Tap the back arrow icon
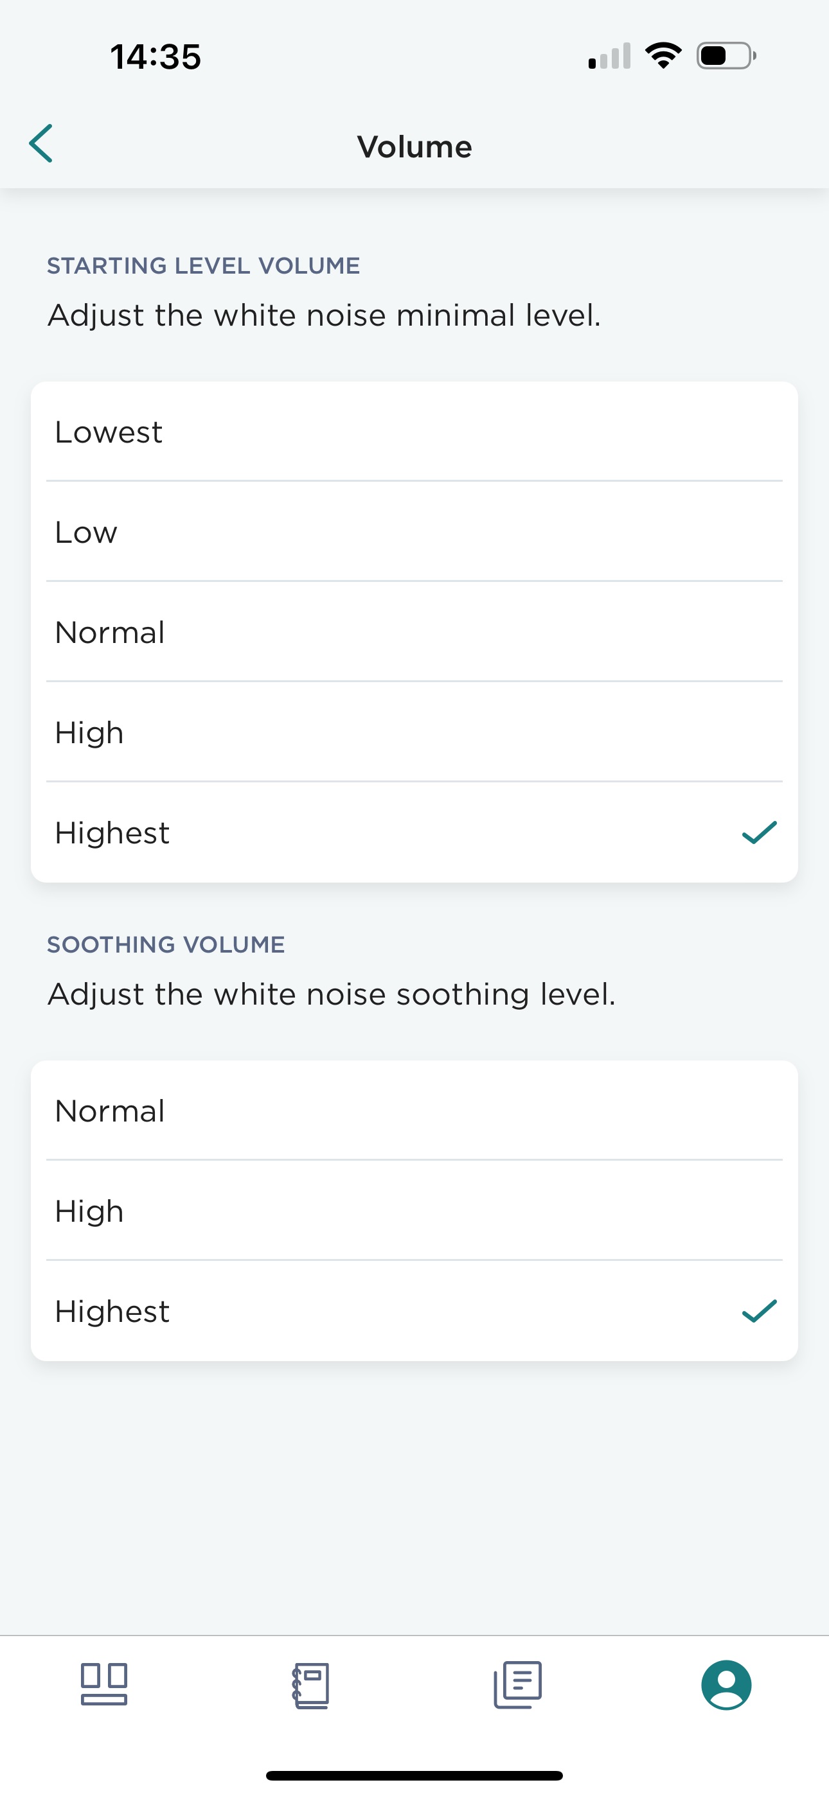The height and width of the screenshot is (1796, 829). (x=41, y=144)
